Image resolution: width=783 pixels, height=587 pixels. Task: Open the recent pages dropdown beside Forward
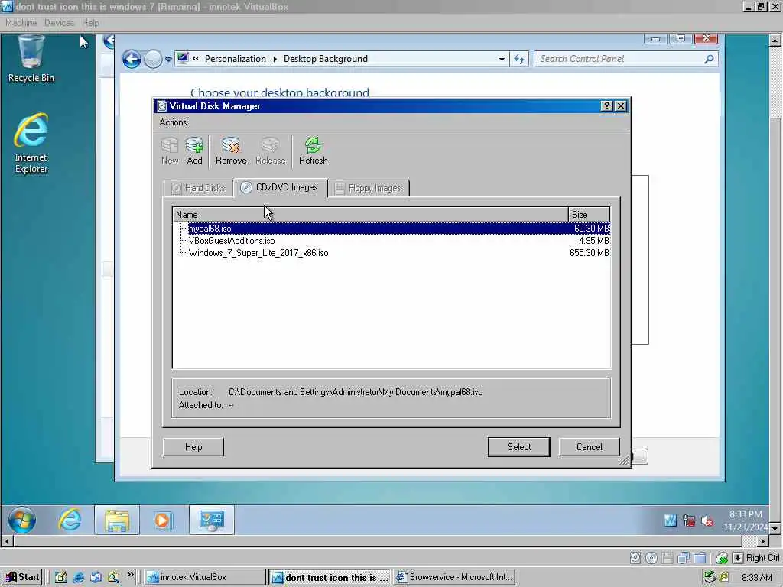169,60
